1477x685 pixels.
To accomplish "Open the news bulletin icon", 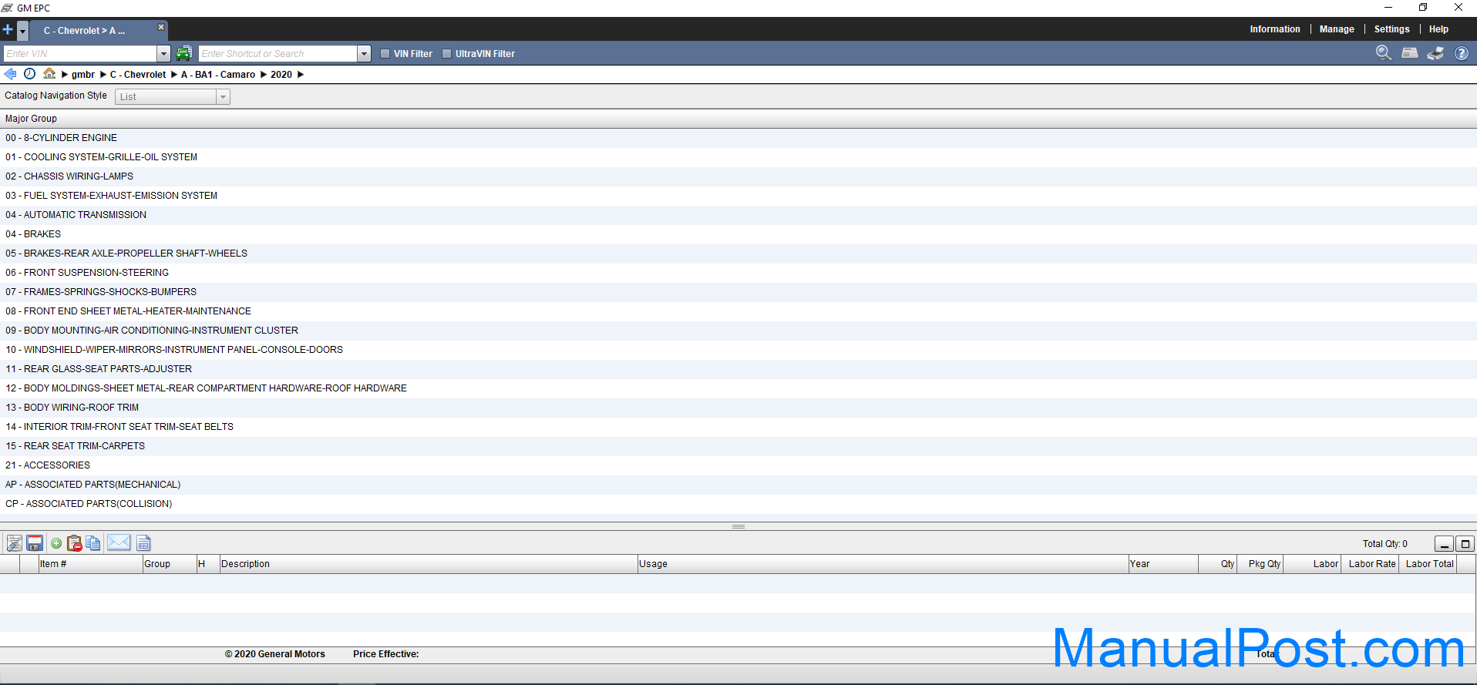I will coord(1410,52).
